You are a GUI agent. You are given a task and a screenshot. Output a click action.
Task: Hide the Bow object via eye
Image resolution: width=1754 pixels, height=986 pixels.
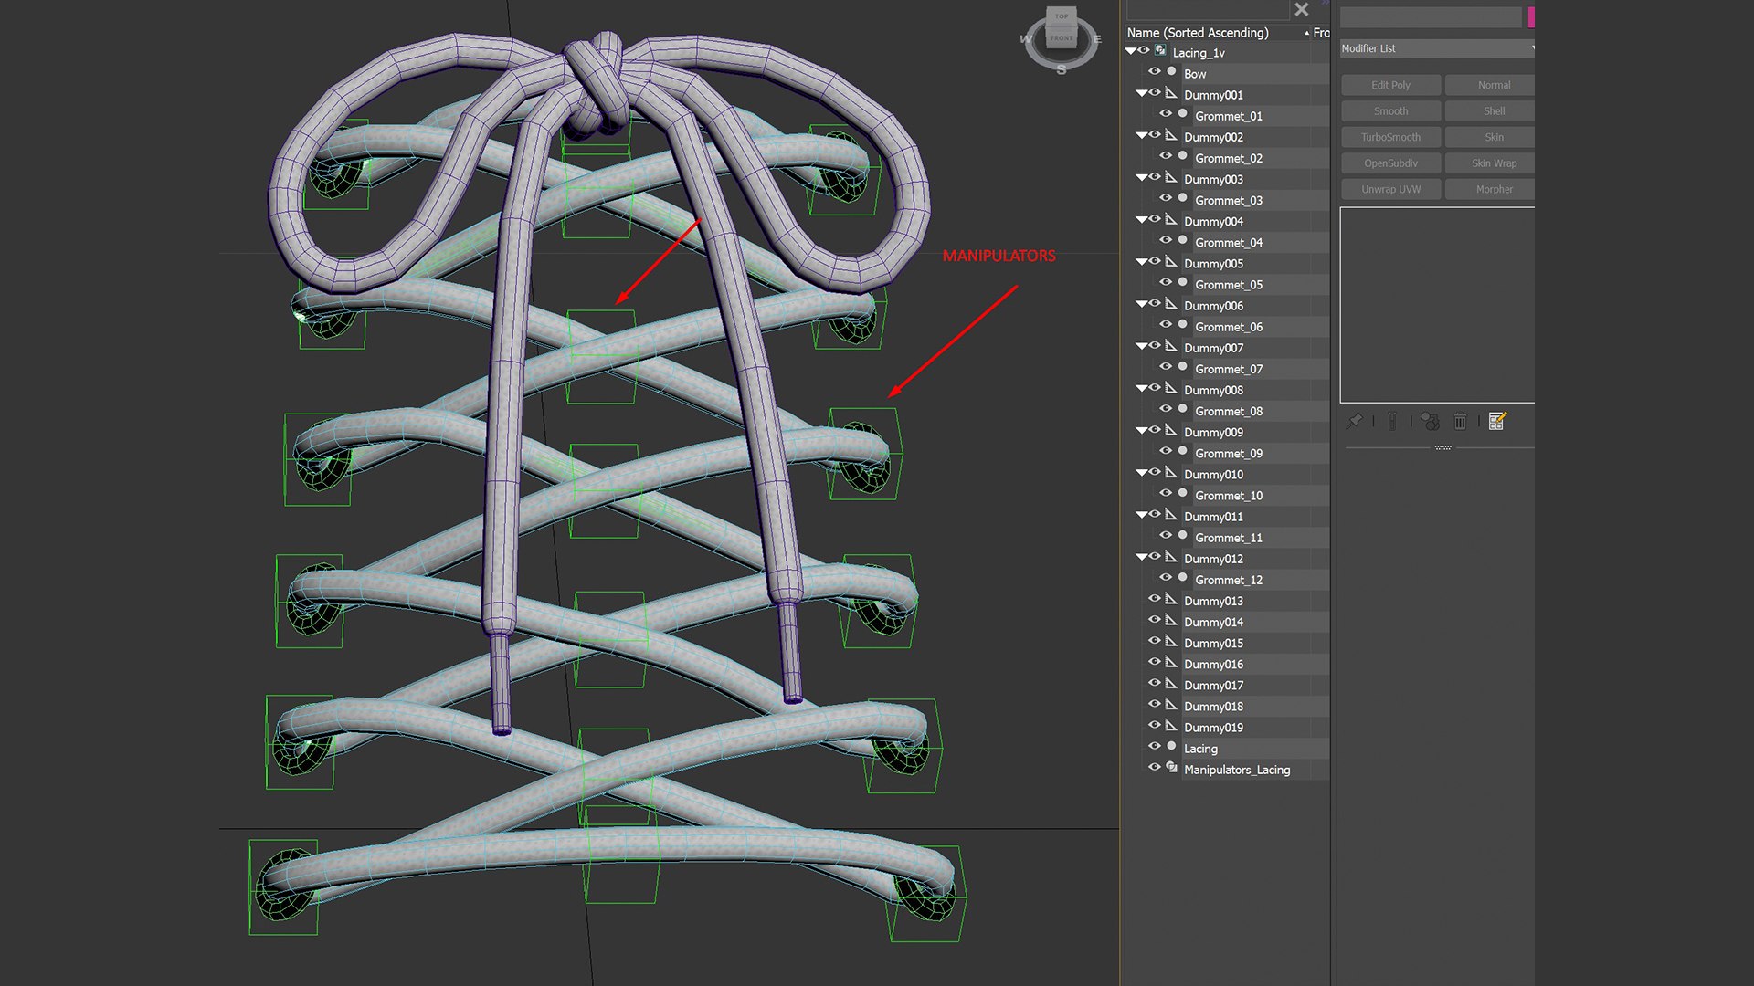1155,71
